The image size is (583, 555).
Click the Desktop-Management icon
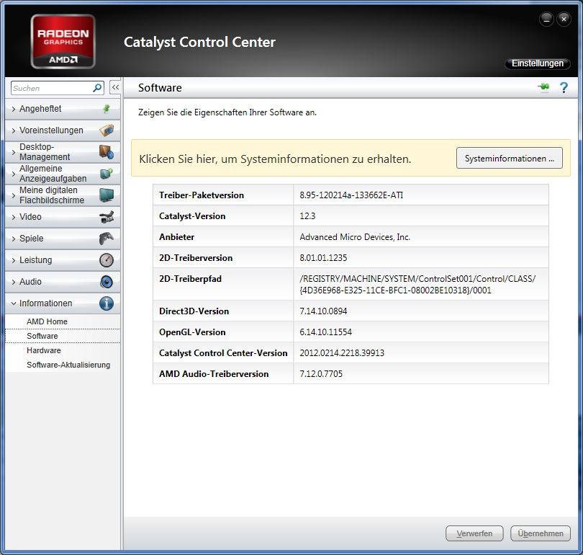pos(107,152)
